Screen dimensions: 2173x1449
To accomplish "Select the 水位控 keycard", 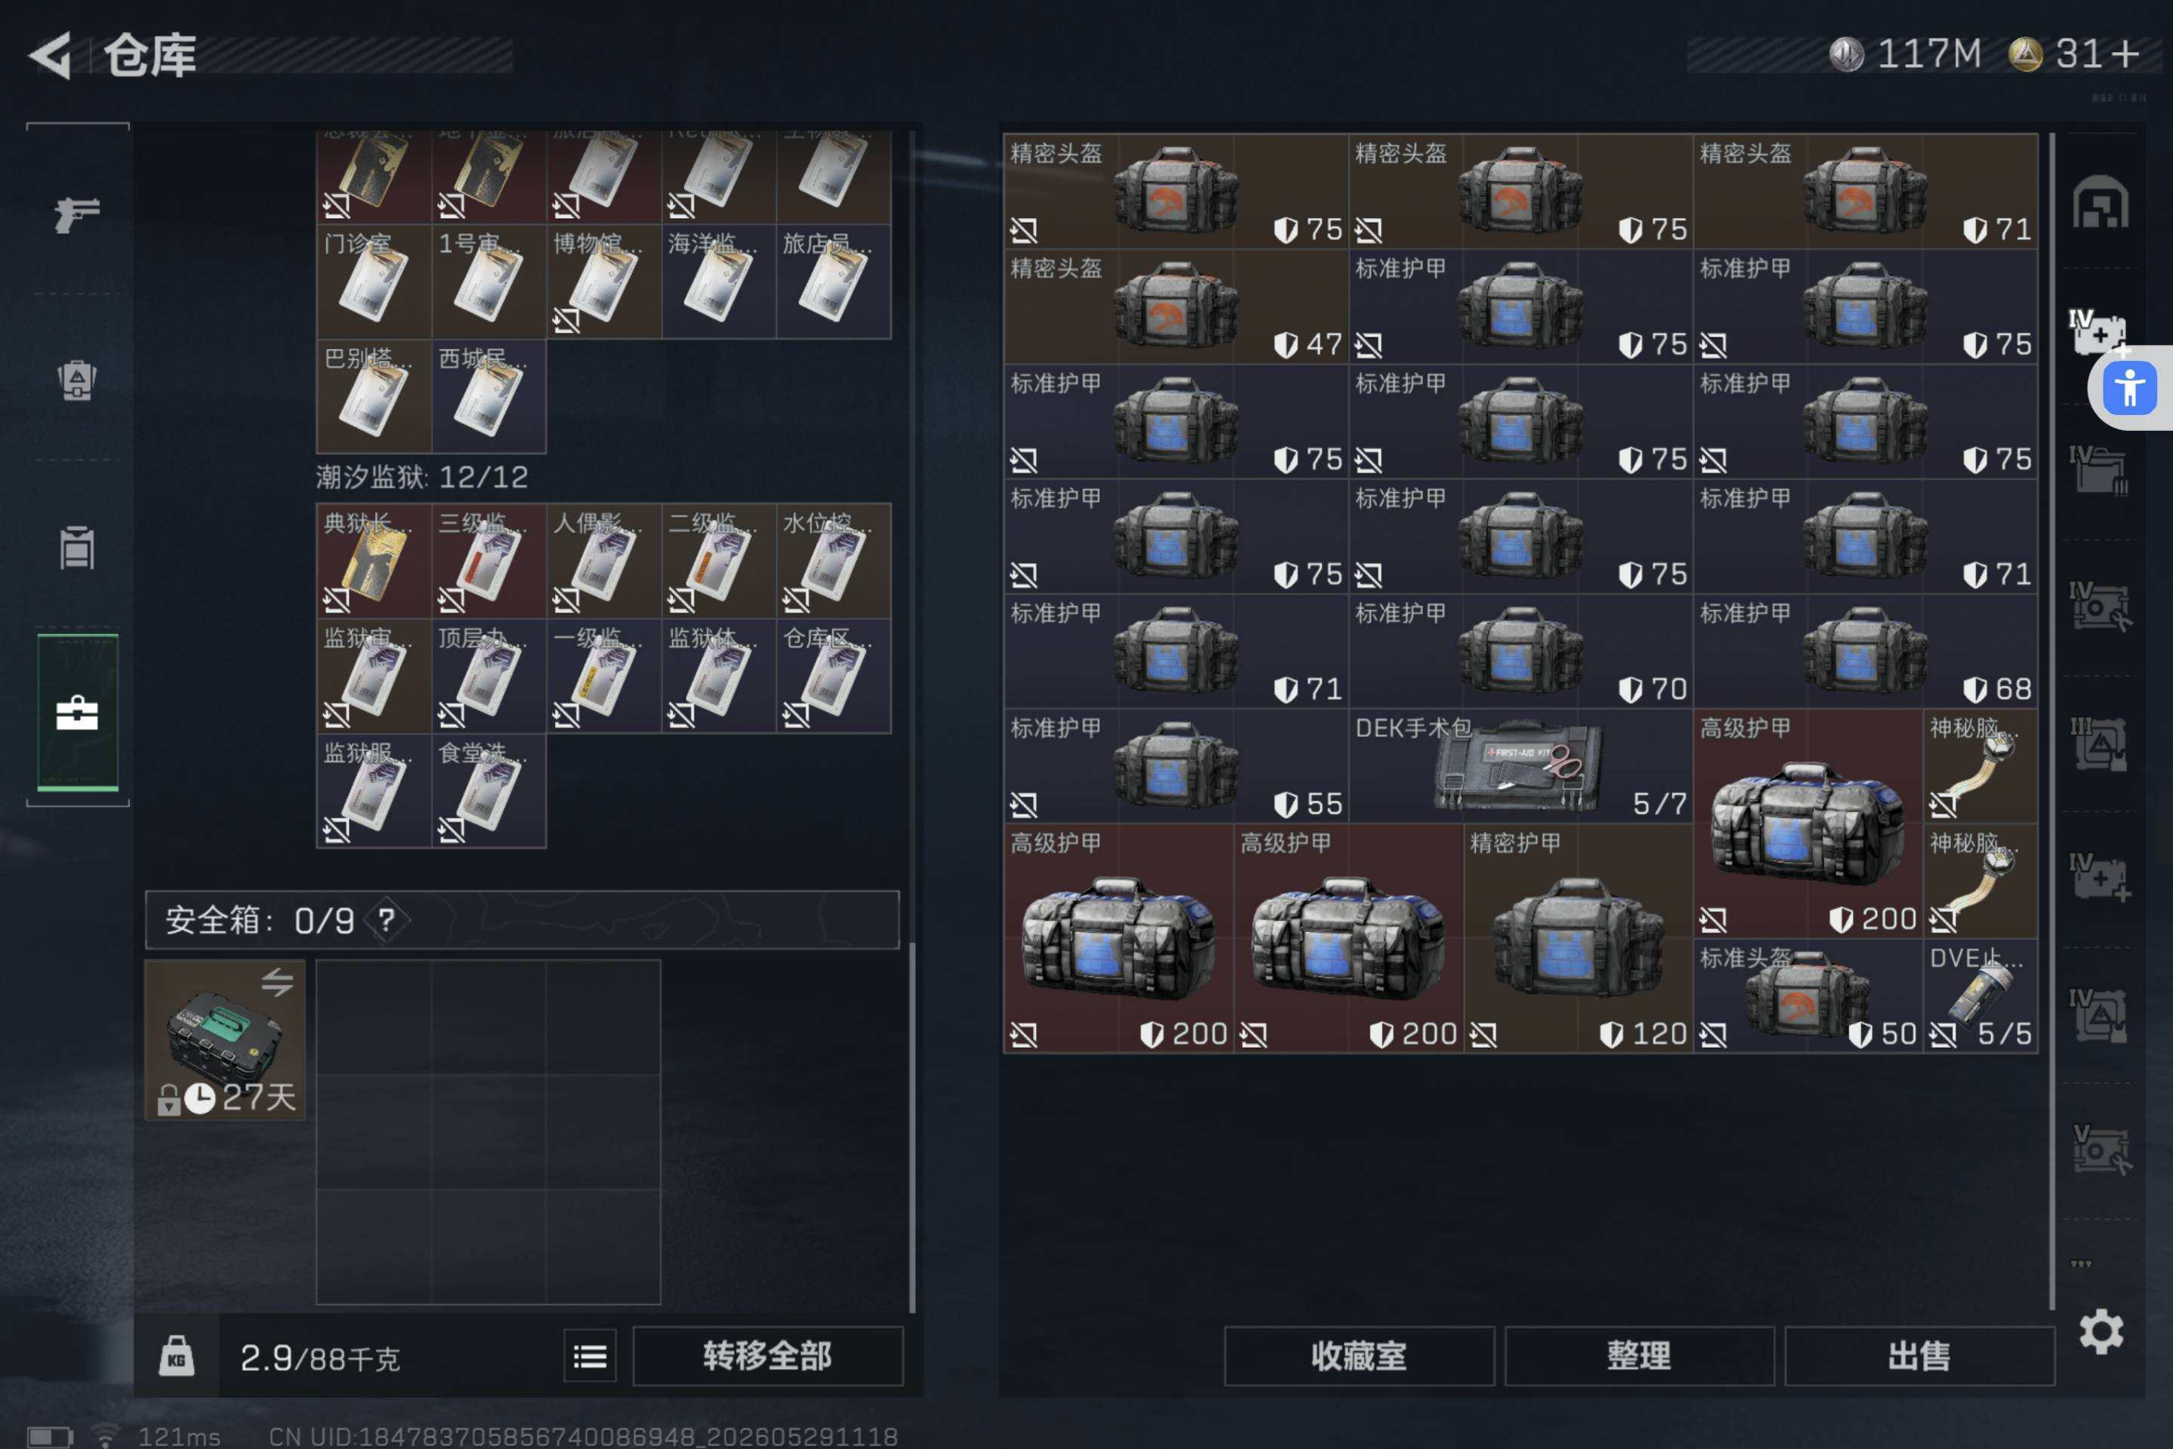I will [833, 560].
